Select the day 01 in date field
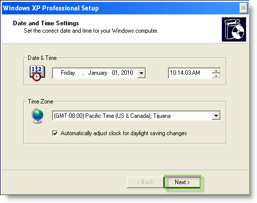Image resolution: width=257 pixels, height=203 pixels. click(115, 73)
